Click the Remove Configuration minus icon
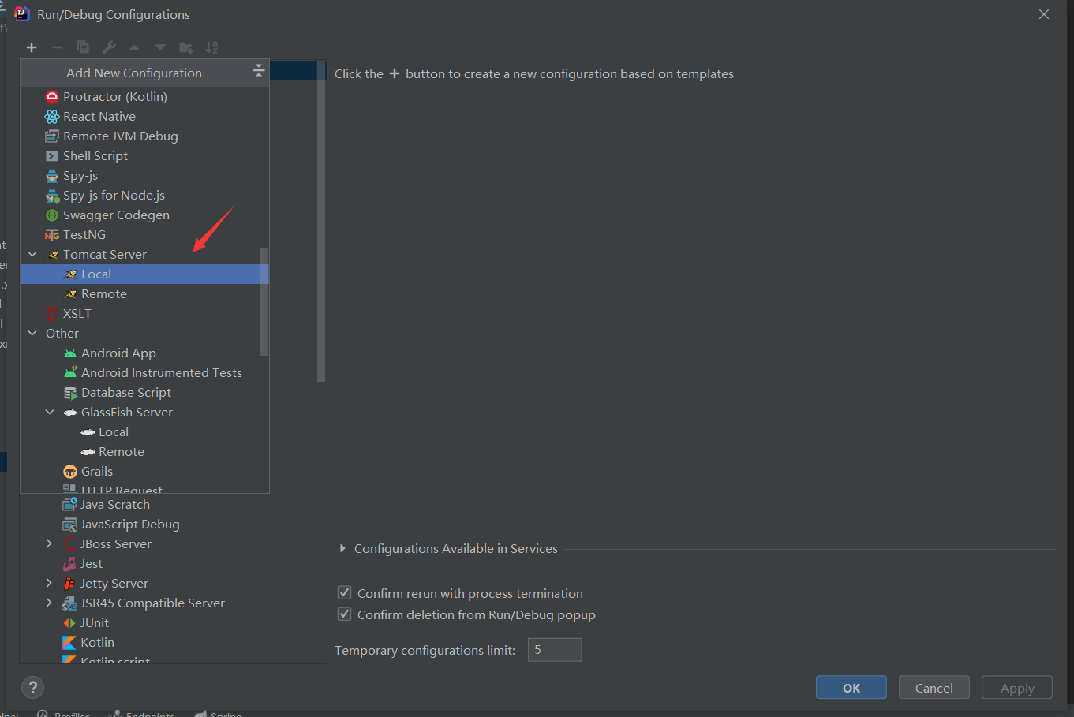The height and width of the screenshot is (717, 1074). 57,47
